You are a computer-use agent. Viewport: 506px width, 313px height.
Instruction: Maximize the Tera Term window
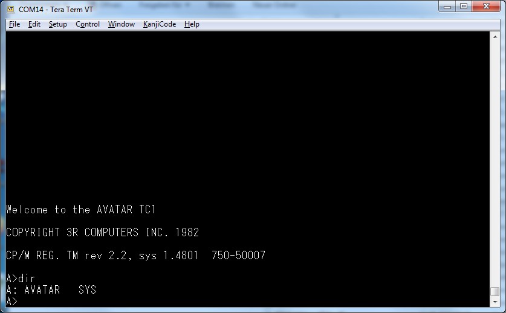[464, 7]
